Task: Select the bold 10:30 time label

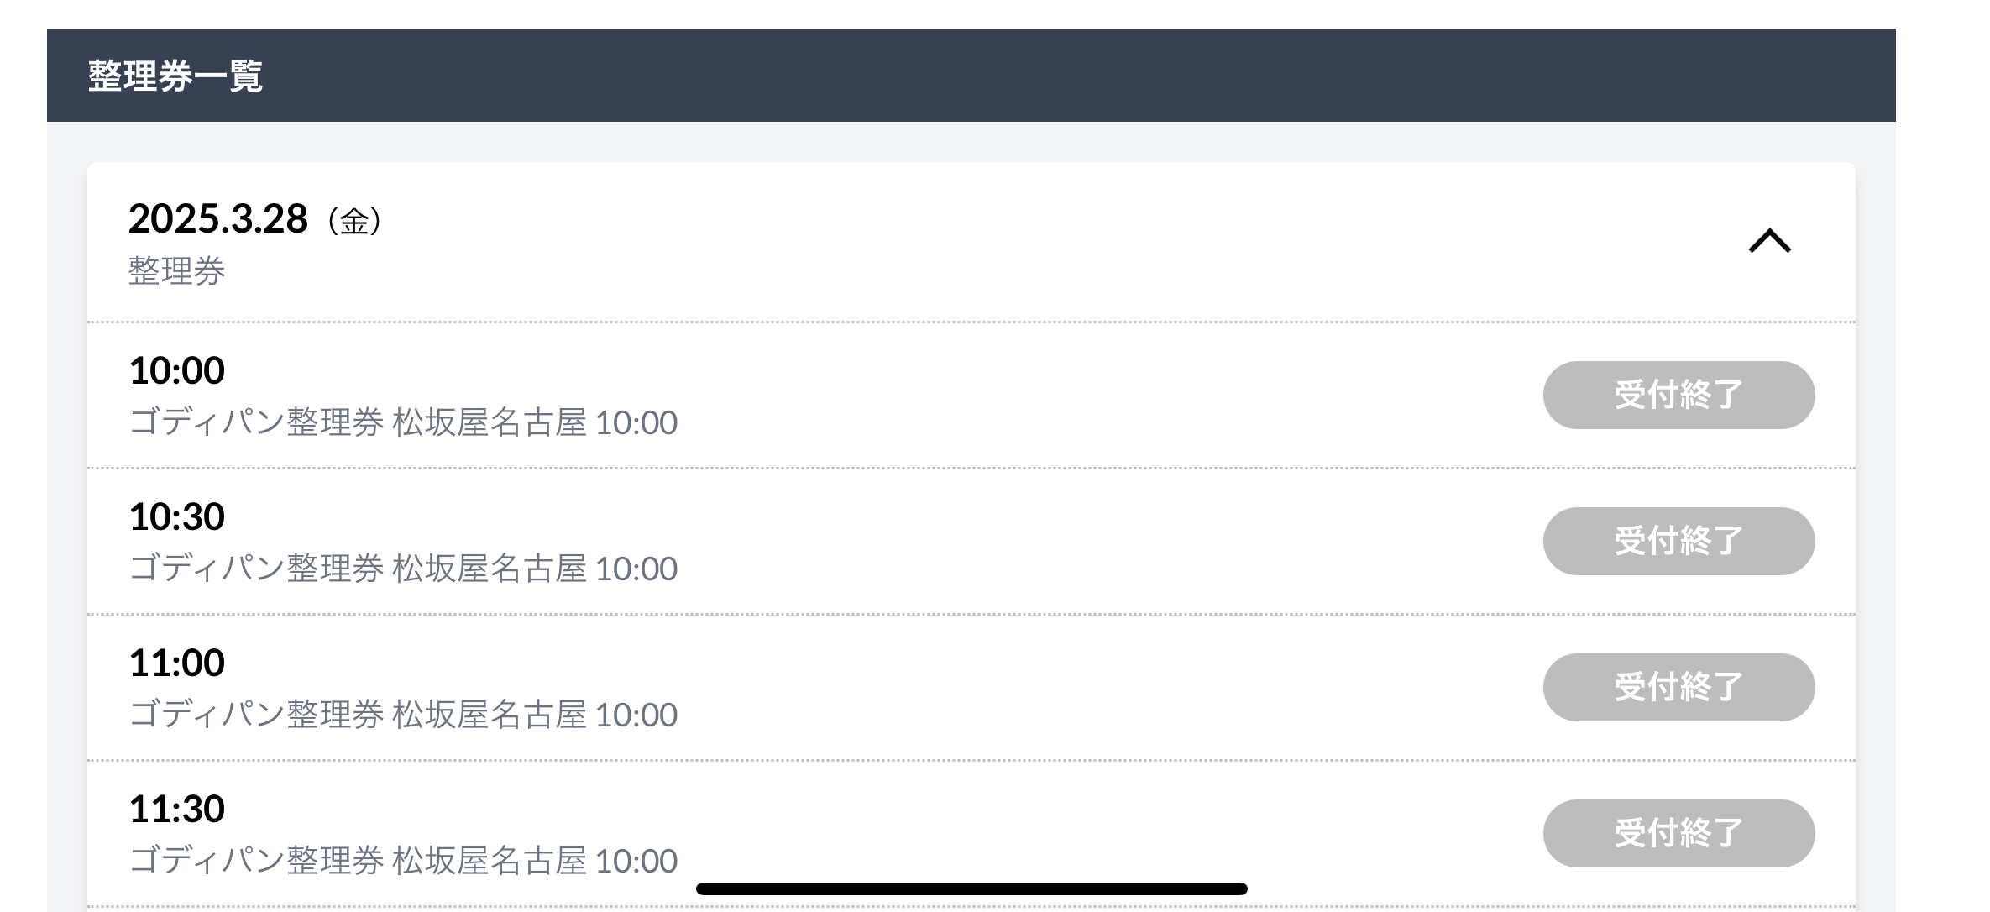Action: point(176,516)
